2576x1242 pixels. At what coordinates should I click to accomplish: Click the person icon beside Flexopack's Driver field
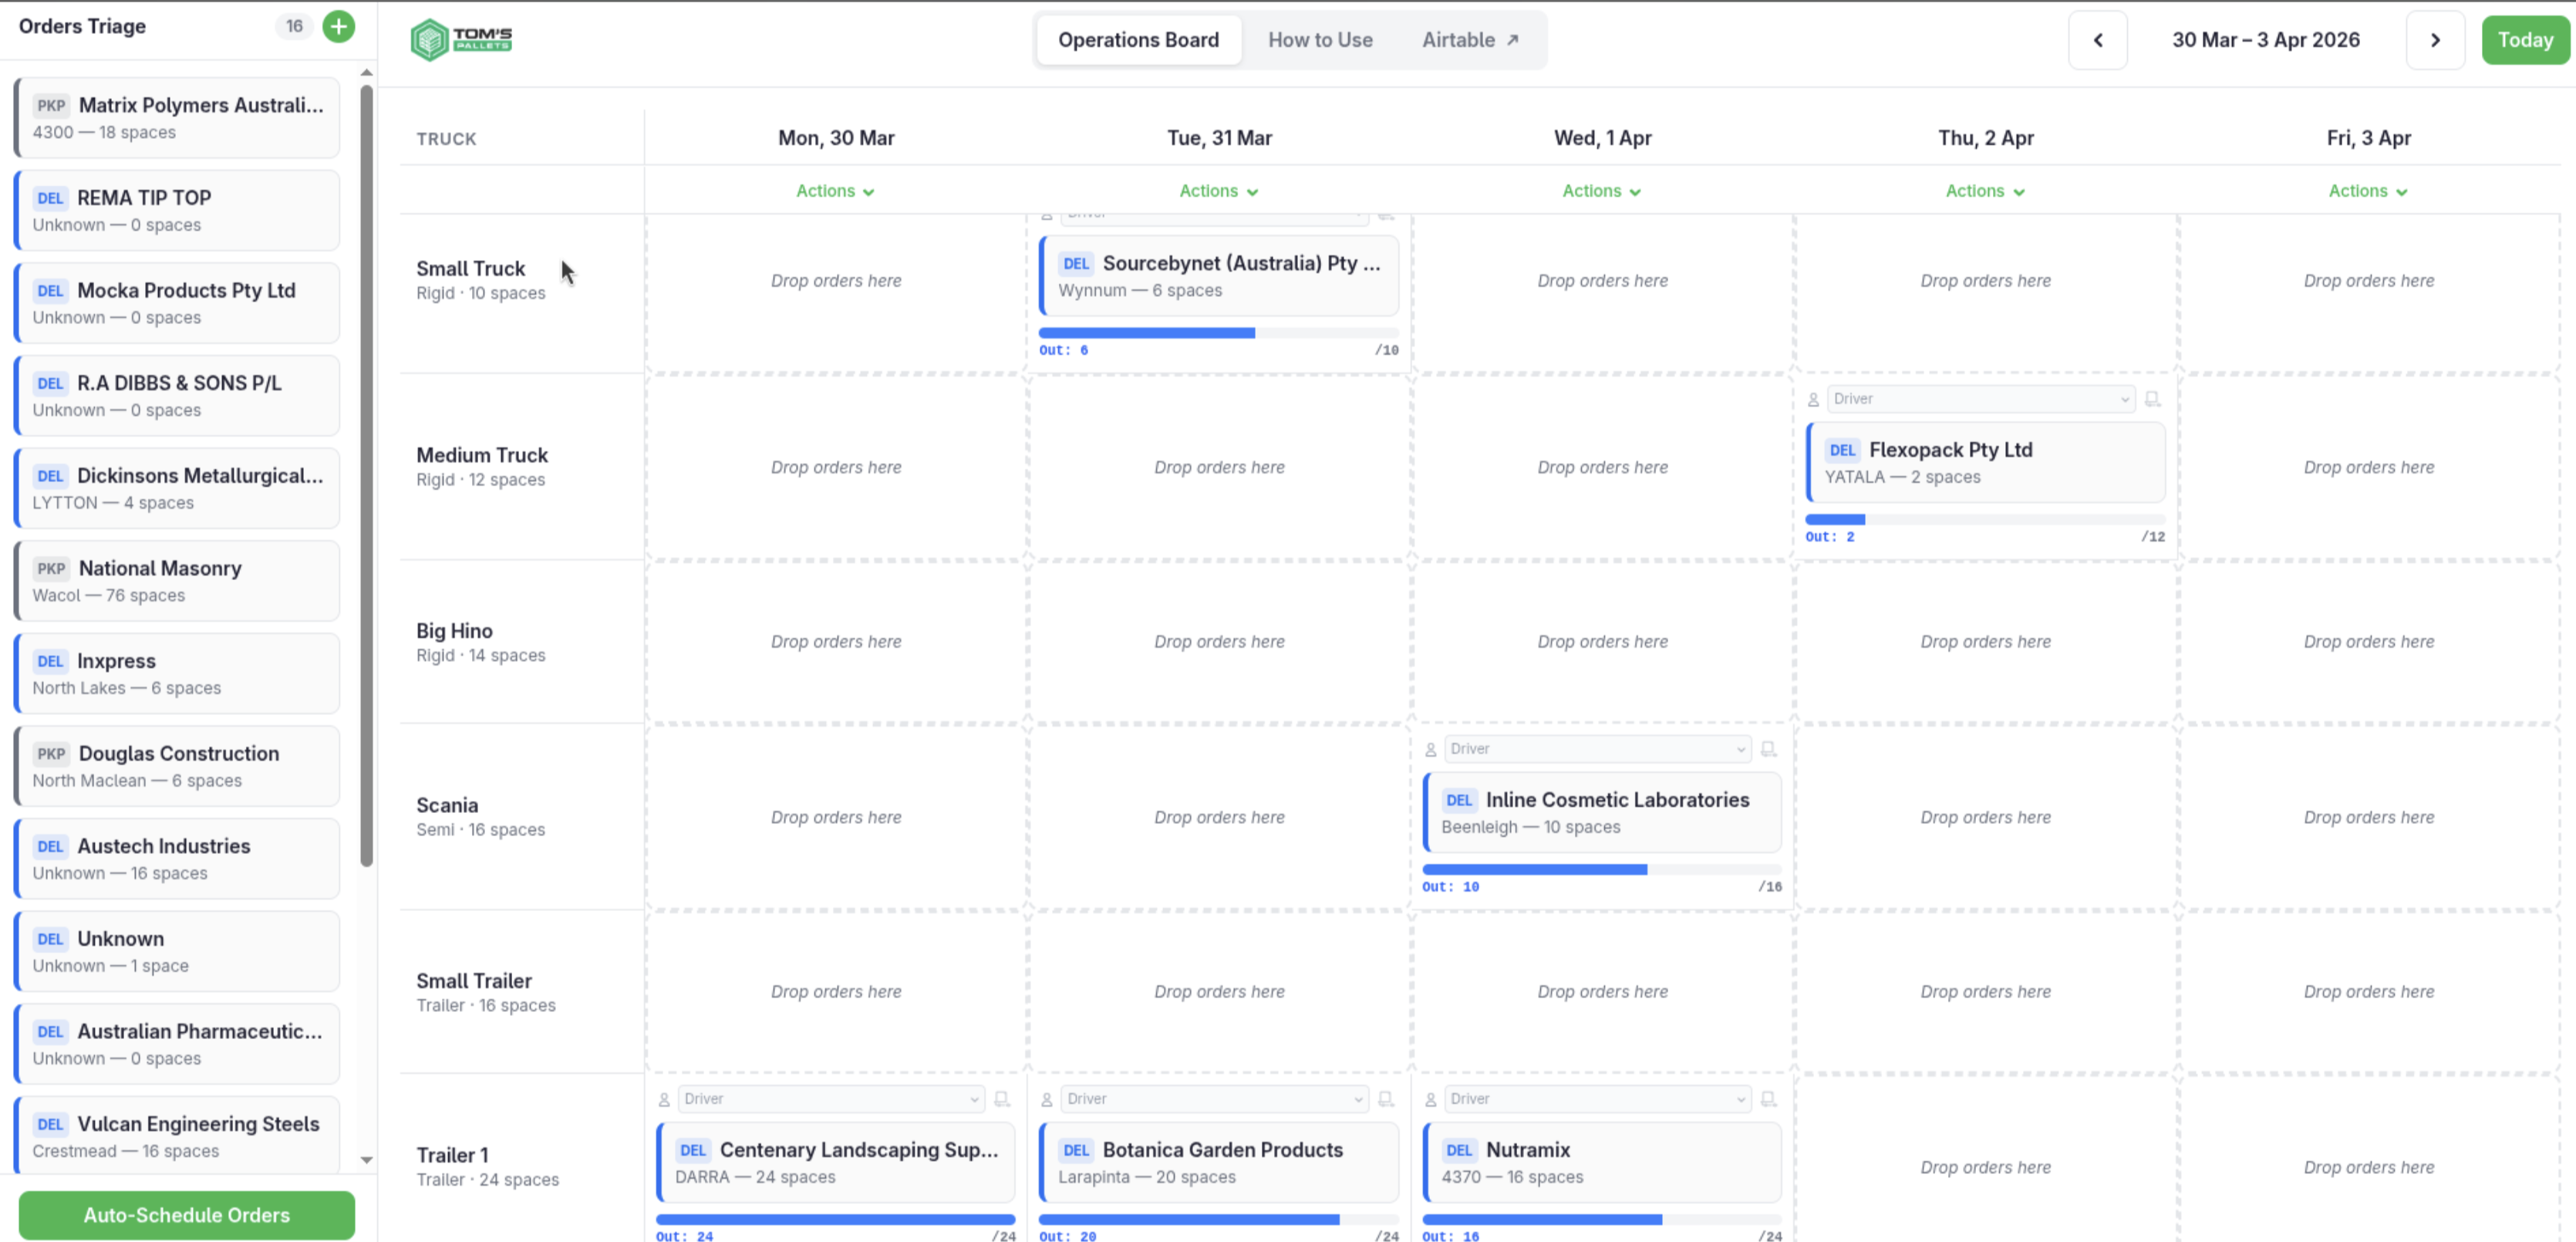pos(1813,400)
